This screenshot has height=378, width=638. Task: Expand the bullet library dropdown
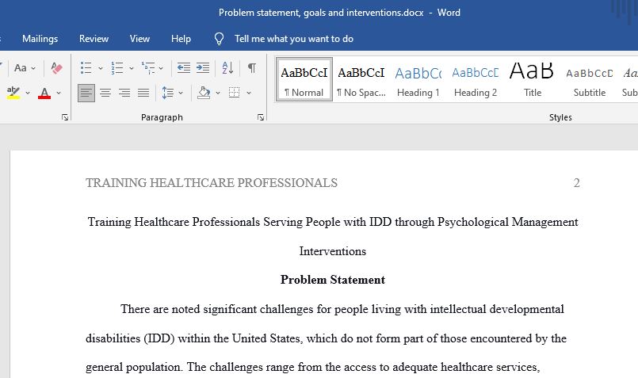[x=101, y=68]
